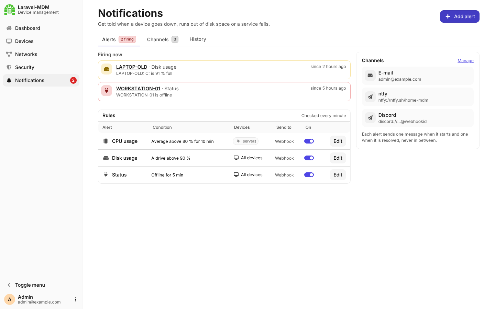Click 'since 5 hours ago' text
This screenshot has width=495, height=309.
tap(328, 88)
